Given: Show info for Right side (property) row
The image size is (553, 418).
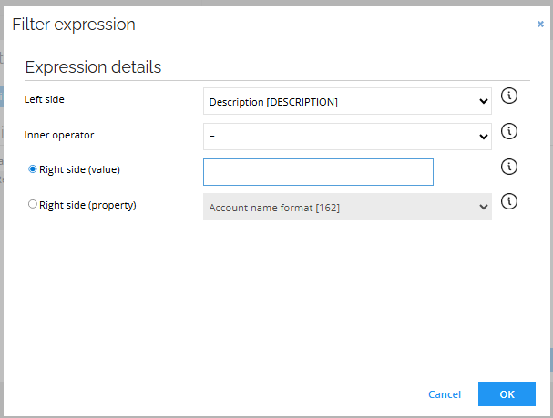Looking at the screenshot, I should pos(509,201).
